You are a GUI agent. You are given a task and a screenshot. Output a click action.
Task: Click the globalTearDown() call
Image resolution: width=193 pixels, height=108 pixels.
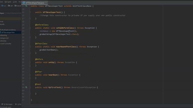click(49, 50)
